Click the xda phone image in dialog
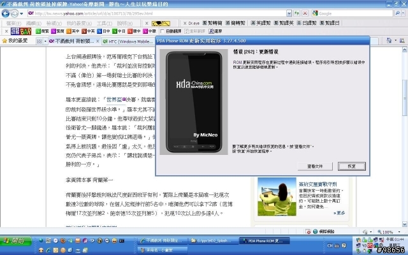Image resolution: width=408 pixels, height=255 pixels. [194, 102]
